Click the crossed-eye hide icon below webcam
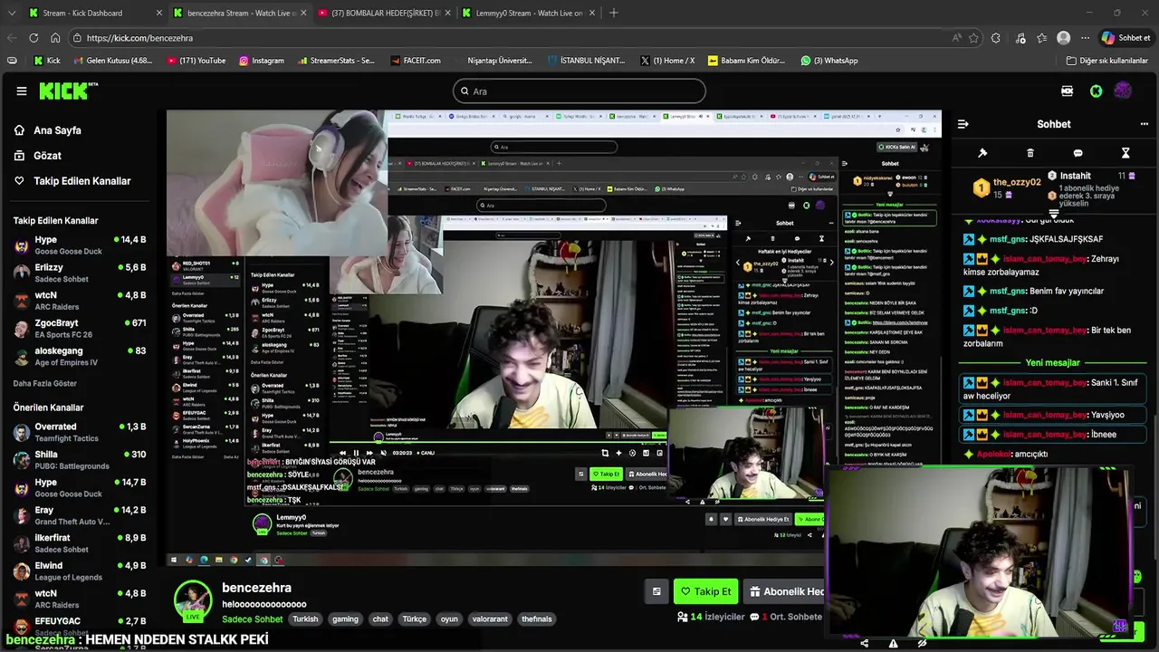This screenshot has height=652, width=1159. [922, 644]
